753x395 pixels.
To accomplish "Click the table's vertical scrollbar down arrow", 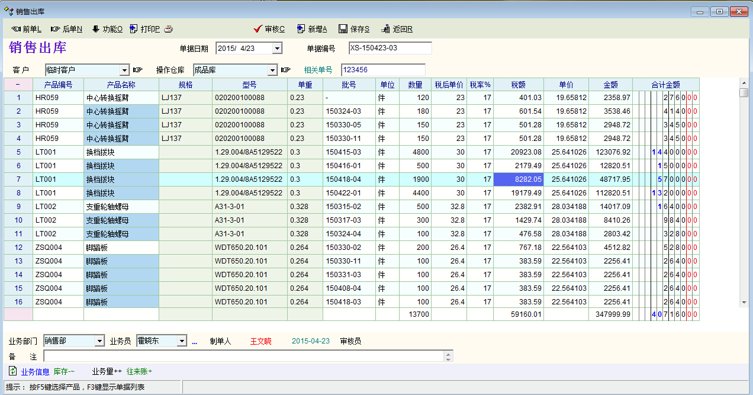I will tap(744, 303).
